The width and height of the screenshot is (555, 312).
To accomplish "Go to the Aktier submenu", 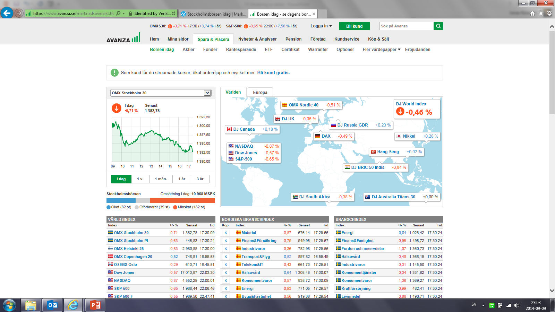I will tap(189, 50).
